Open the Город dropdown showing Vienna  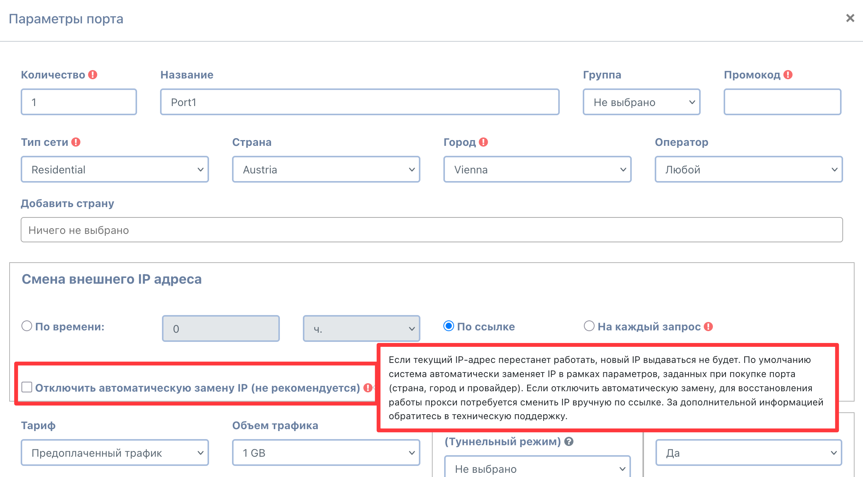(x=538, y=169)
